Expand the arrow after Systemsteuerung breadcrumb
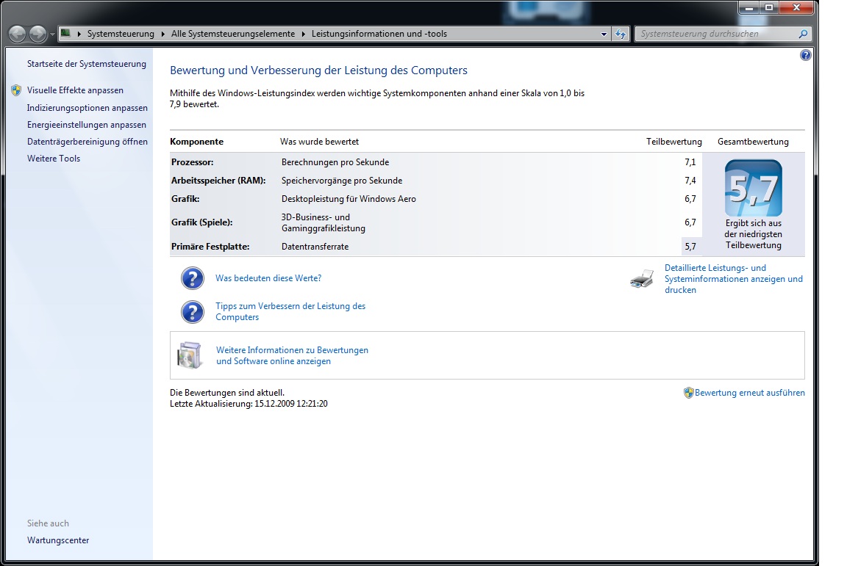 click(x=162, y=34)
